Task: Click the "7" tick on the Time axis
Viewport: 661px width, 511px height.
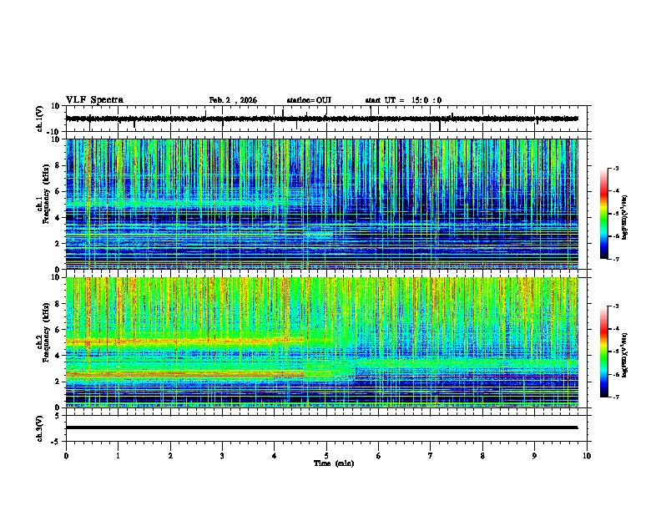Action: tap(431, 456)
